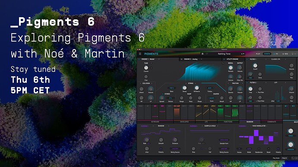
Task: Toggle Filter 1 power button
Action: (247, 59)
